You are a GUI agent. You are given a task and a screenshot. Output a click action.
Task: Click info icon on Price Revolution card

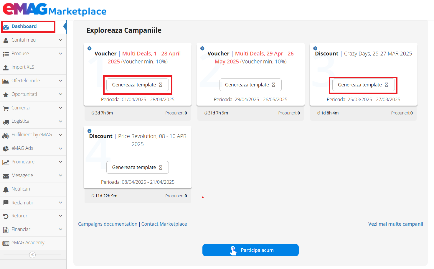point(90,131)
